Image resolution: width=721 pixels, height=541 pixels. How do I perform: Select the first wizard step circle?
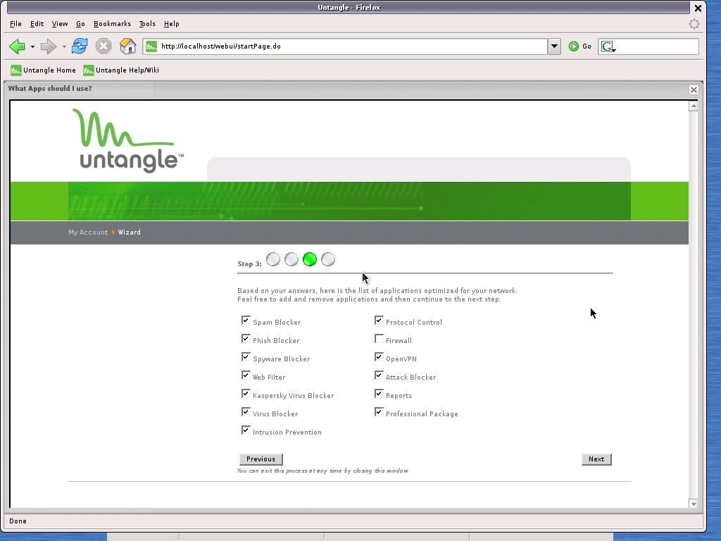pyautogui.click(x=273, y=259)
